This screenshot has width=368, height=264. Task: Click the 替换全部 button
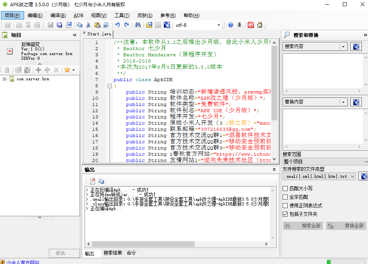coord(346,226)
